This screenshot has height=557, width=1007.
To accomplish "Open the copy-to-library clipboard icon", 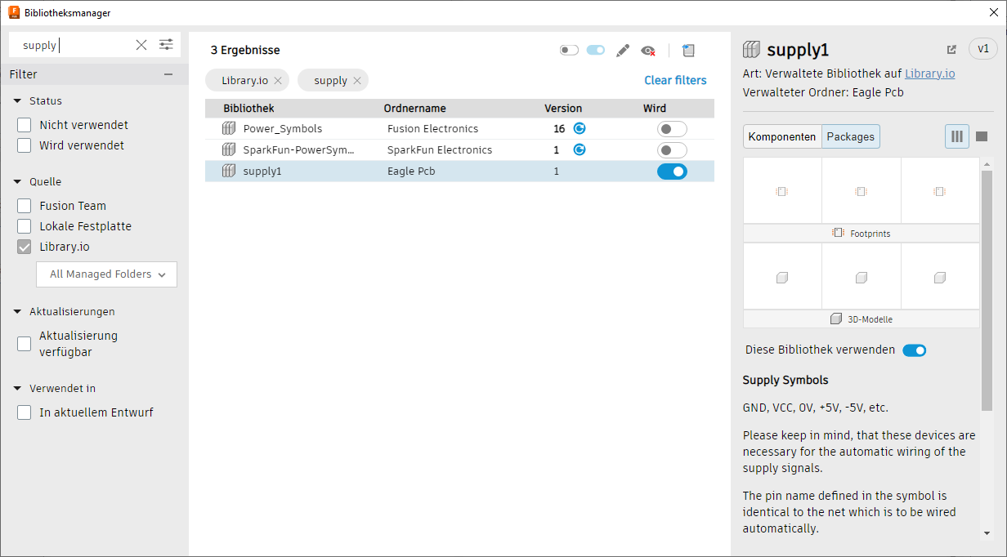I will click(688, 50).
